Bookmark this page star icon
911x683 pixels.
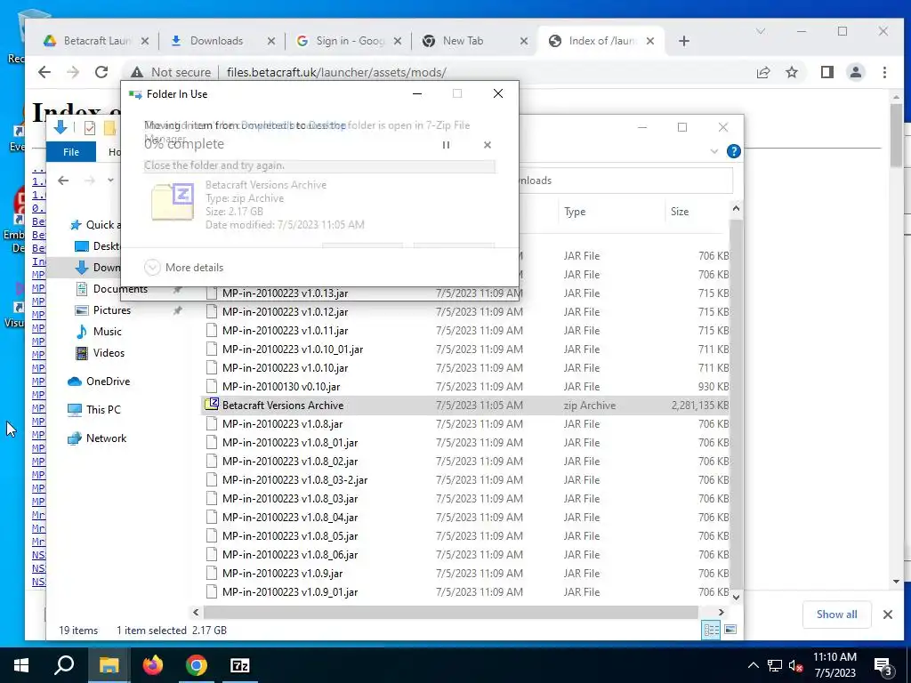point(791,72)
